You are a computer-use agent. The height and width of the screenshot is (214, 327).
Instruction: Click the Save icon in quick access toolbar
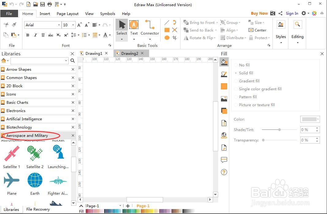43,4
